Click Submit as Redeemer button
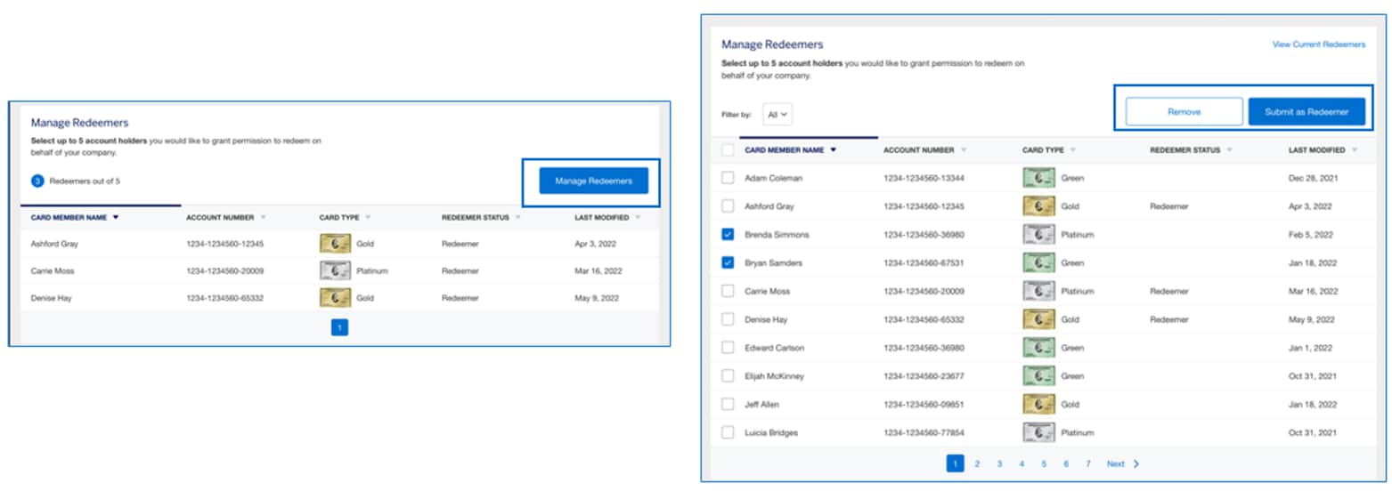This screenshot has height=499, width=1392. coord(1306,112)
